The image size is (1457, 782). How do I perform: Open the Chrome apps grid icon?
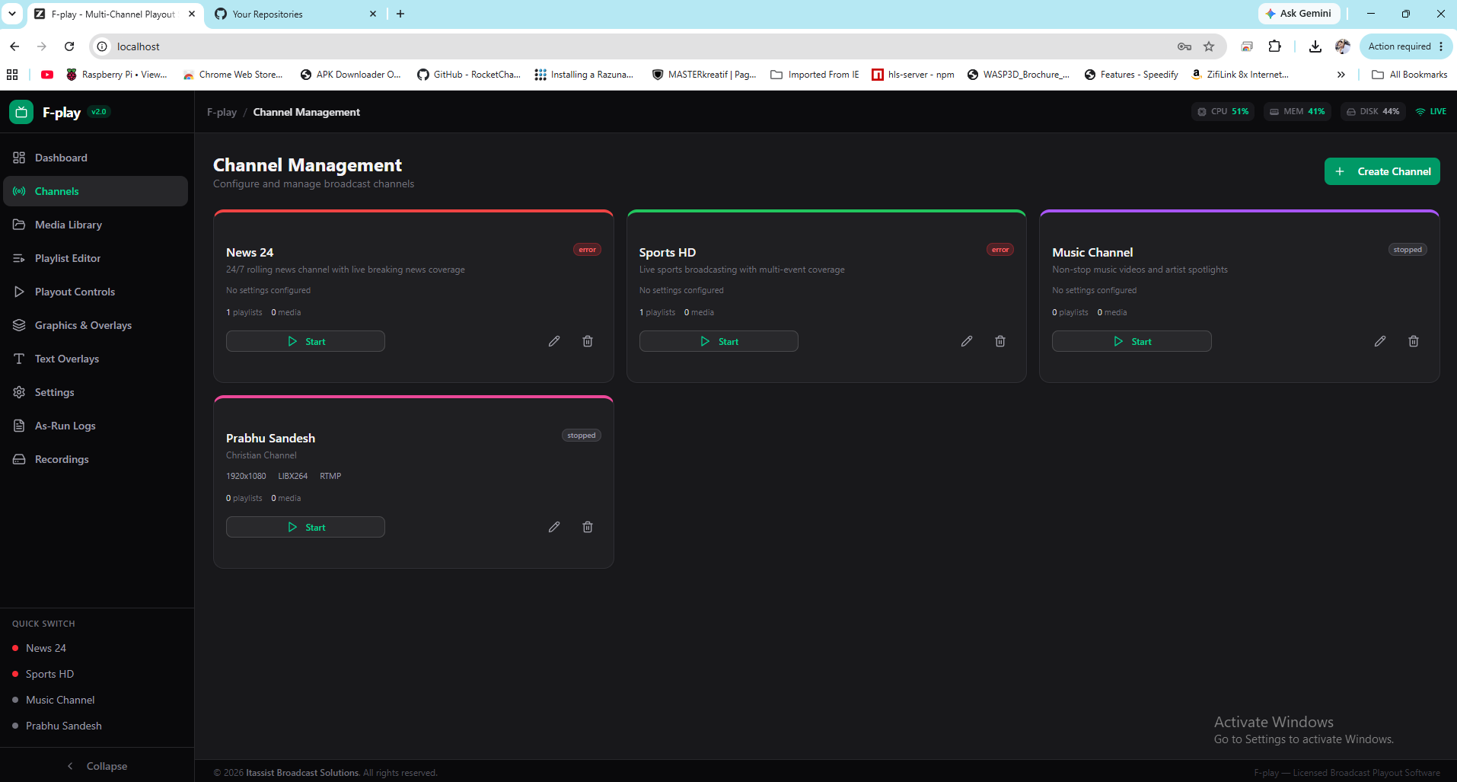12,75
